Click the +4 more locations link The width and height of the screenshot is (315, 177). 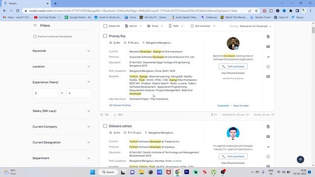(177, 161)
